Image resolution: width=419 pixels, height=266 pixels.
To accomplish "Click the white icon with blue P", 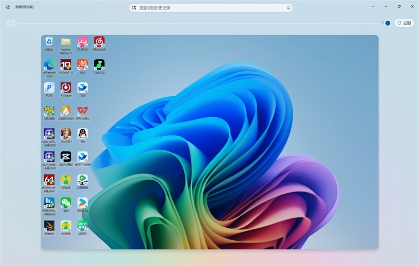I will click(x=49, y=88).
